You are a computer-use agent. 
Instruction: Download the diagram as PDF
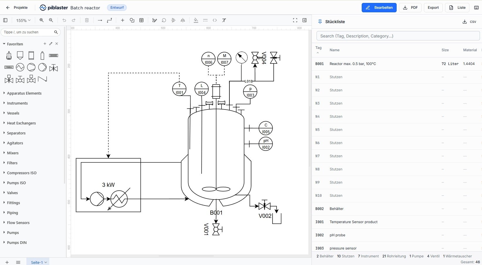point(410,8)
